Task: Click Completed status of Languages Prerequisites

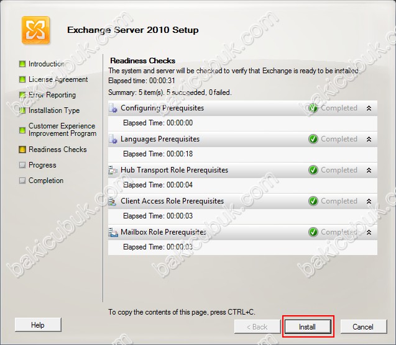Action: 339,139
